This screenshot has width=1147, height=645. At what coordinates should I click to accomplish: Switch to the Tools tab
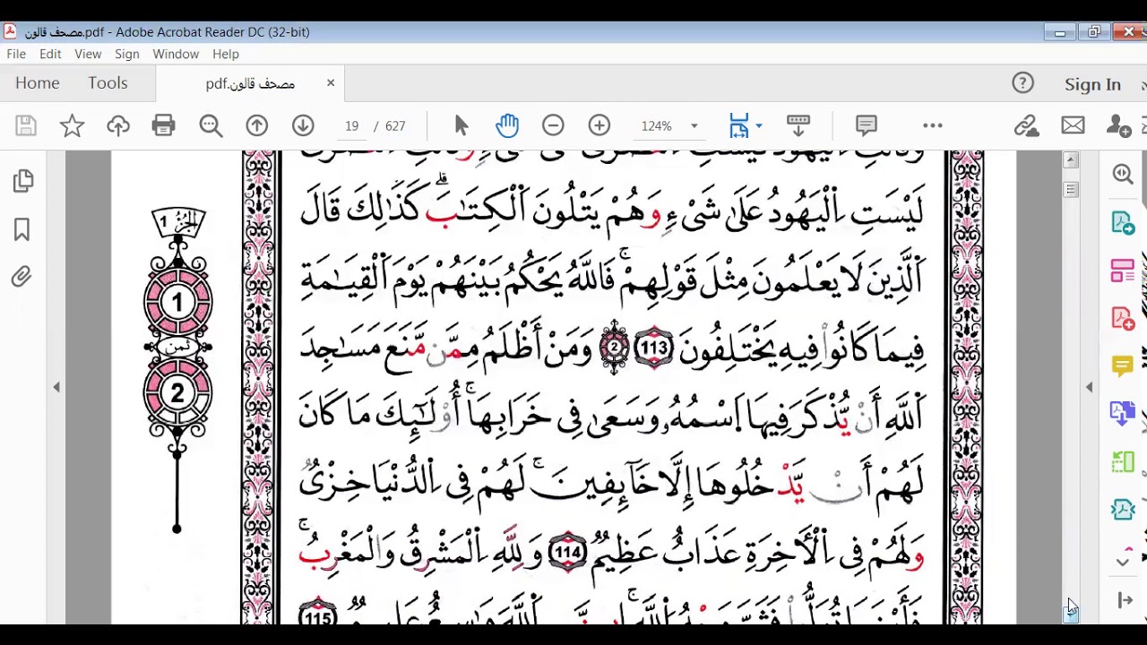[x=108, y=83]
